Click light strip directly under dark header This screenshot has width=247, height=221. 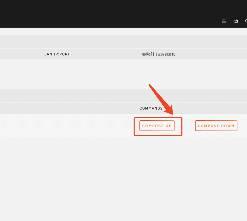pyautogui.click(x=103, y=31)
